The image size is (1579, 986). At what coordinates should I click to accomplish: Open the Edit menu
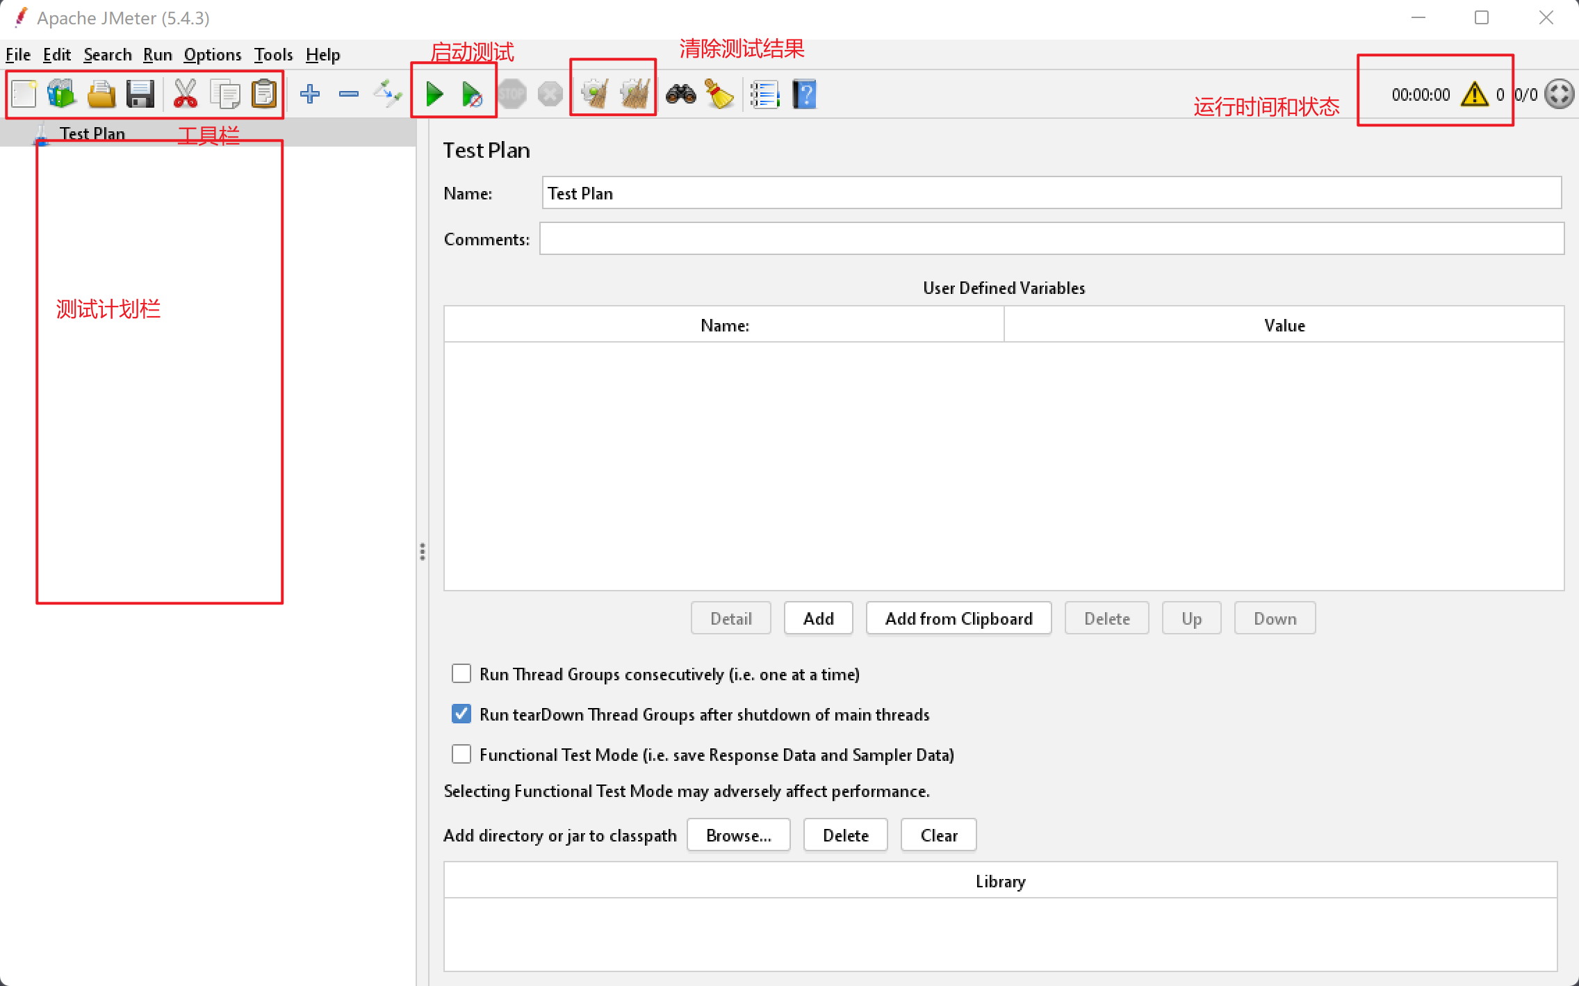pyautogui.click(x=57, y=55)
